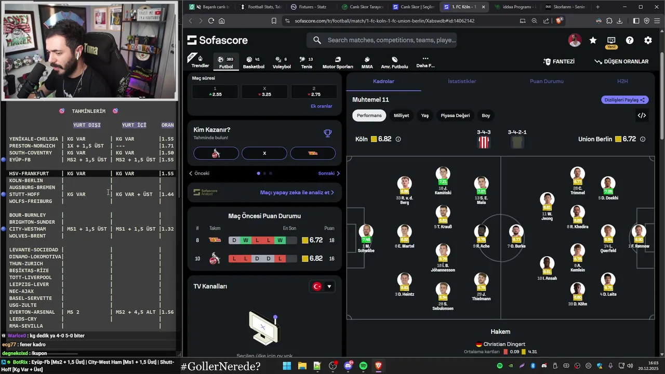665x374 pixels.
Task: Click the Union Berlin rating info icon
Action: pyautogui.click(x=643, y=139)
